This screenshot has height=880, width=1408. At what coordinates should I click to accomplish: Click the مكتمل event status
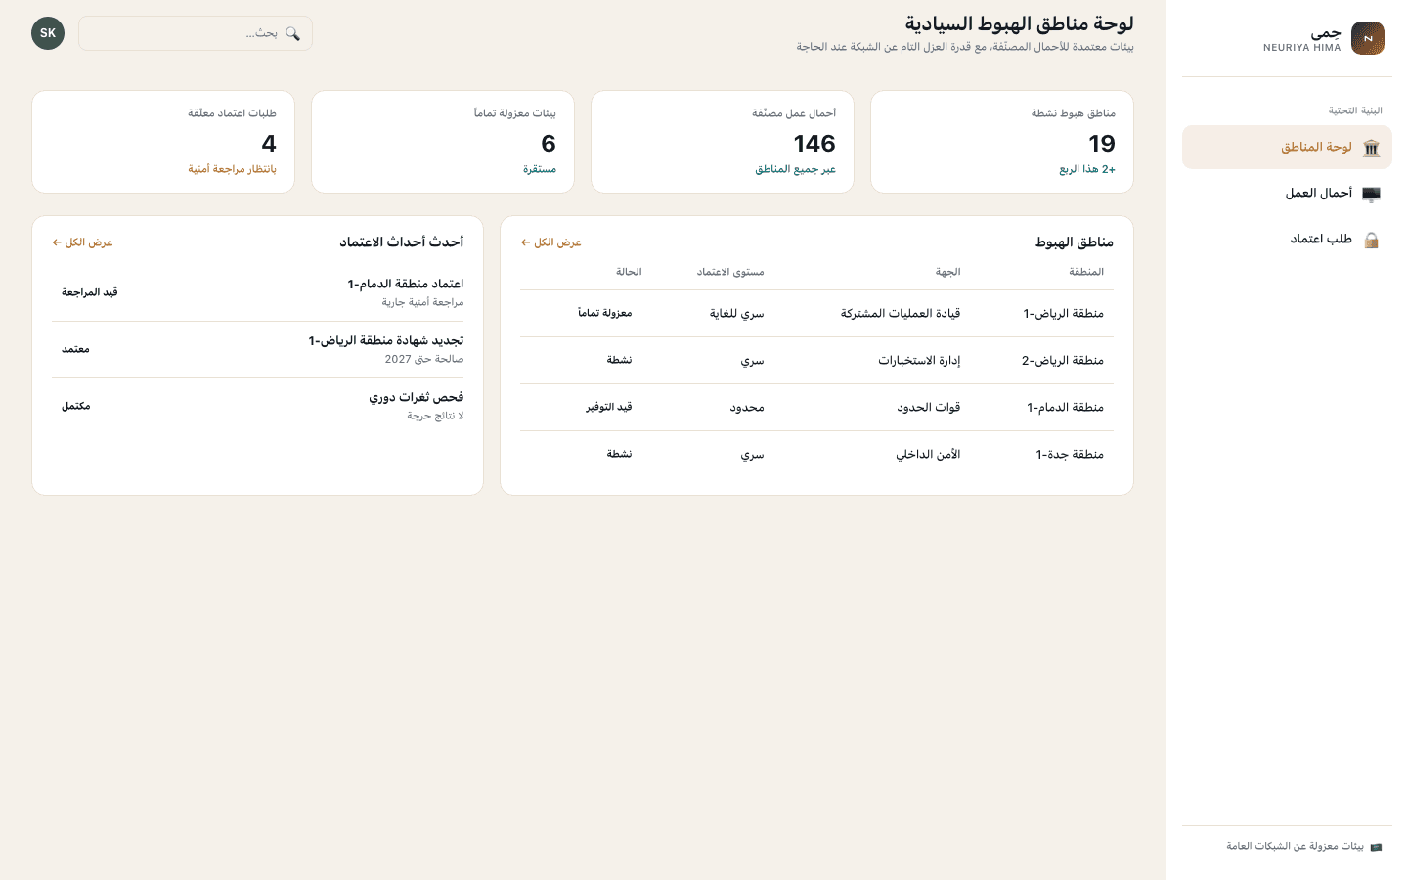[75, 406]
